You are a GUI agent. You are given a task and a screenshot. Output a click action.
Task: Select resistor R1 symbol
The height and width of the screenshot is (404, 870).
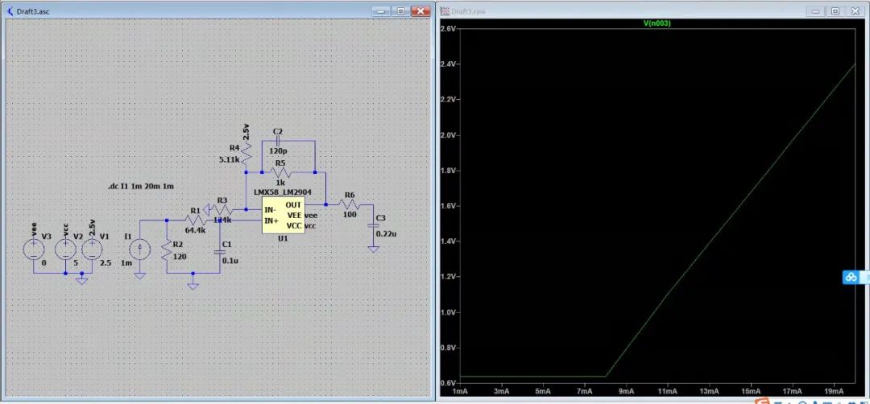click(197, 220)
